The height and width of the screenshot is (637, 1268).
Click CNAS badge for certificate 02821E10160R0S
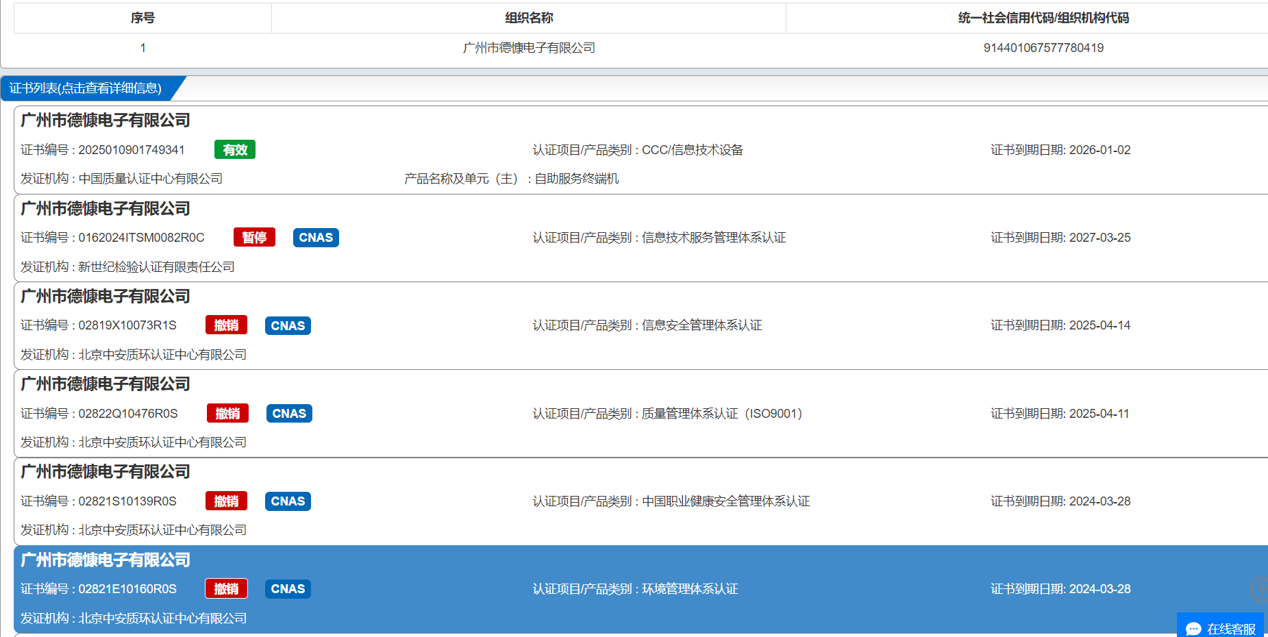(x=288, y=588)
